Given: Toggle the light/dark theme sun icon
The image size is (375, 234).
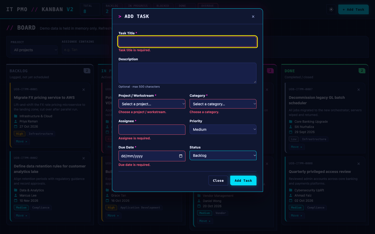Looking at the screenshot, I should (331, 9).
